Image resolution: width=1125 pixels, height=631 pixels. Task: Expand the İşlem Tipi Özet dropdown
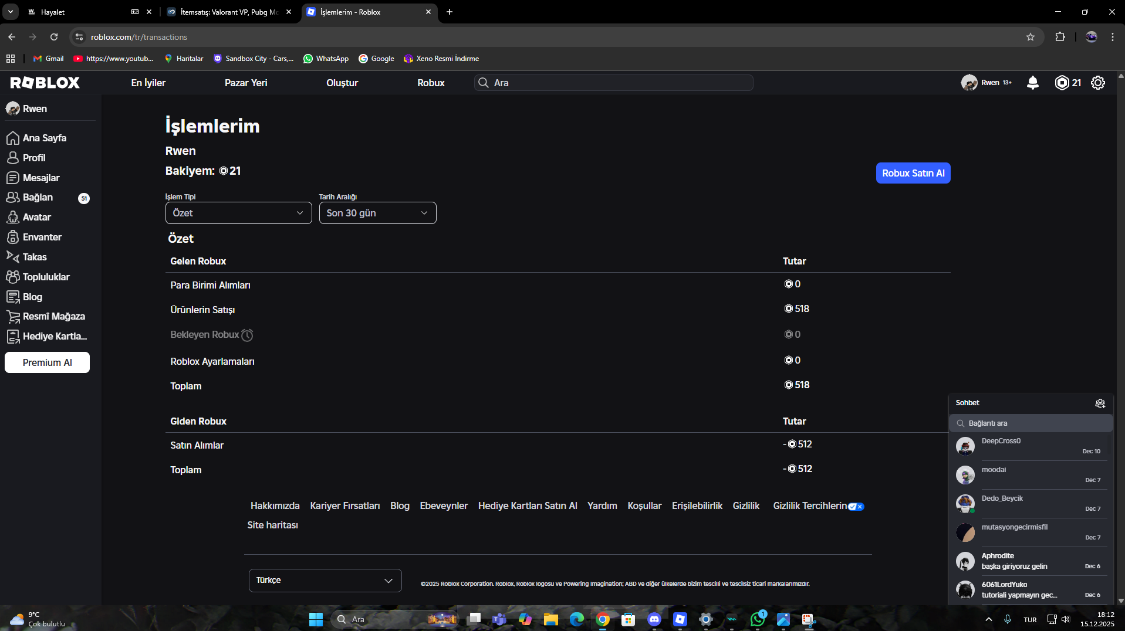coord(238,213)
